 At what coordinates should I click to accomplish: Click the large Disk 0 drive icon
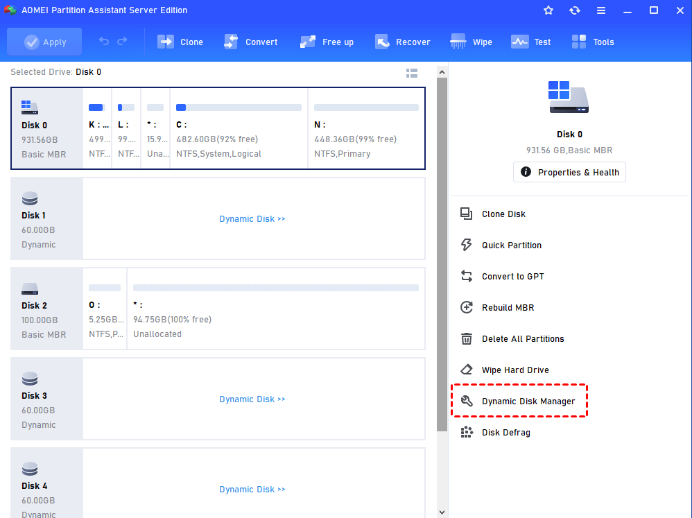[569, 96]
